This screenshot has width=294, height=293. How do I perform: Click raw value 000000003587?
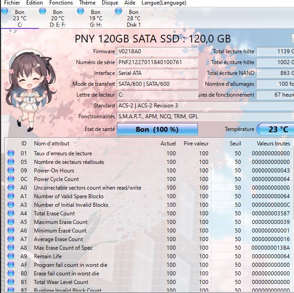tap(271, 214)
